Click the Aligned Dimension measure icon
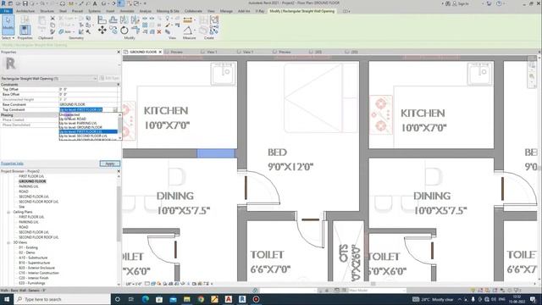The image size is (542, 305). [x=188, y=19]
